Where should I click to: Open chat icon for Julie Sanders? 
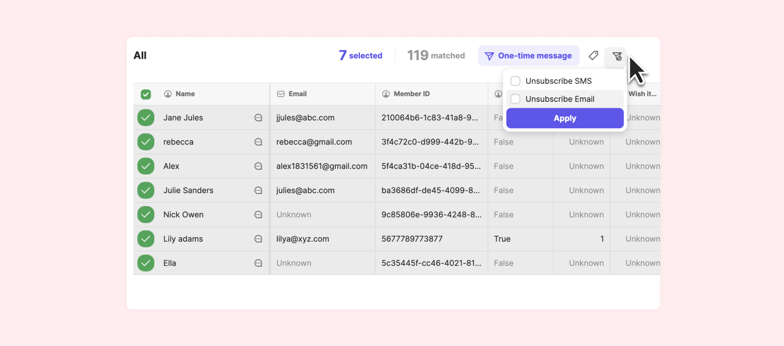tap(258, 191)
